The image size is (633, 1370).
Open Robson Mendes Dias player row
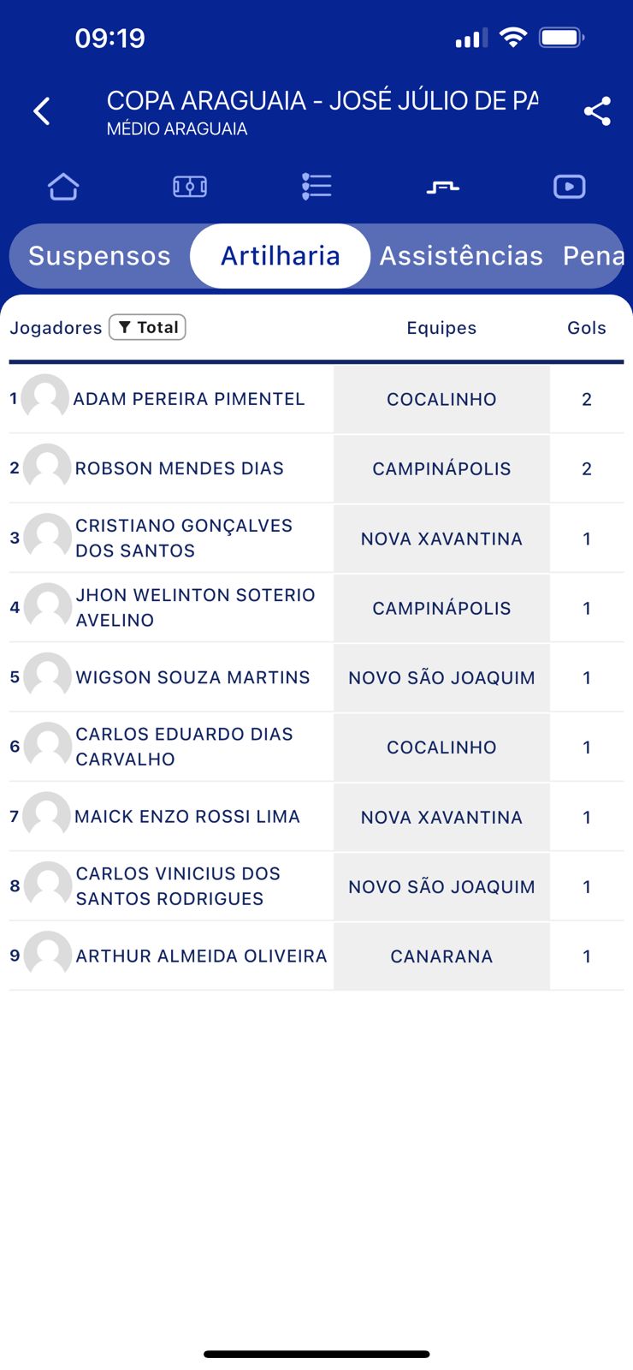(179, 468)
